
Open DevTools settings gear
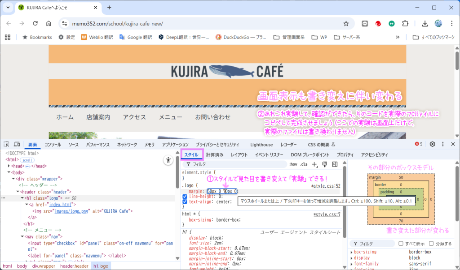click(x=432, y=144)
